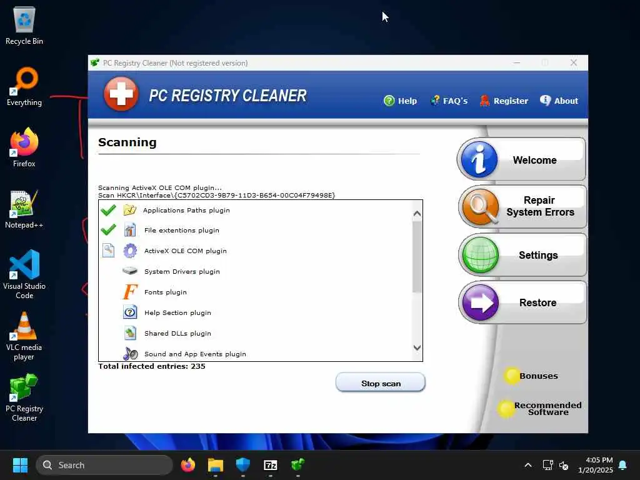The image size is (640, 480).
Task: Select the Everything desktop shortcut
Action: (24, 87)
